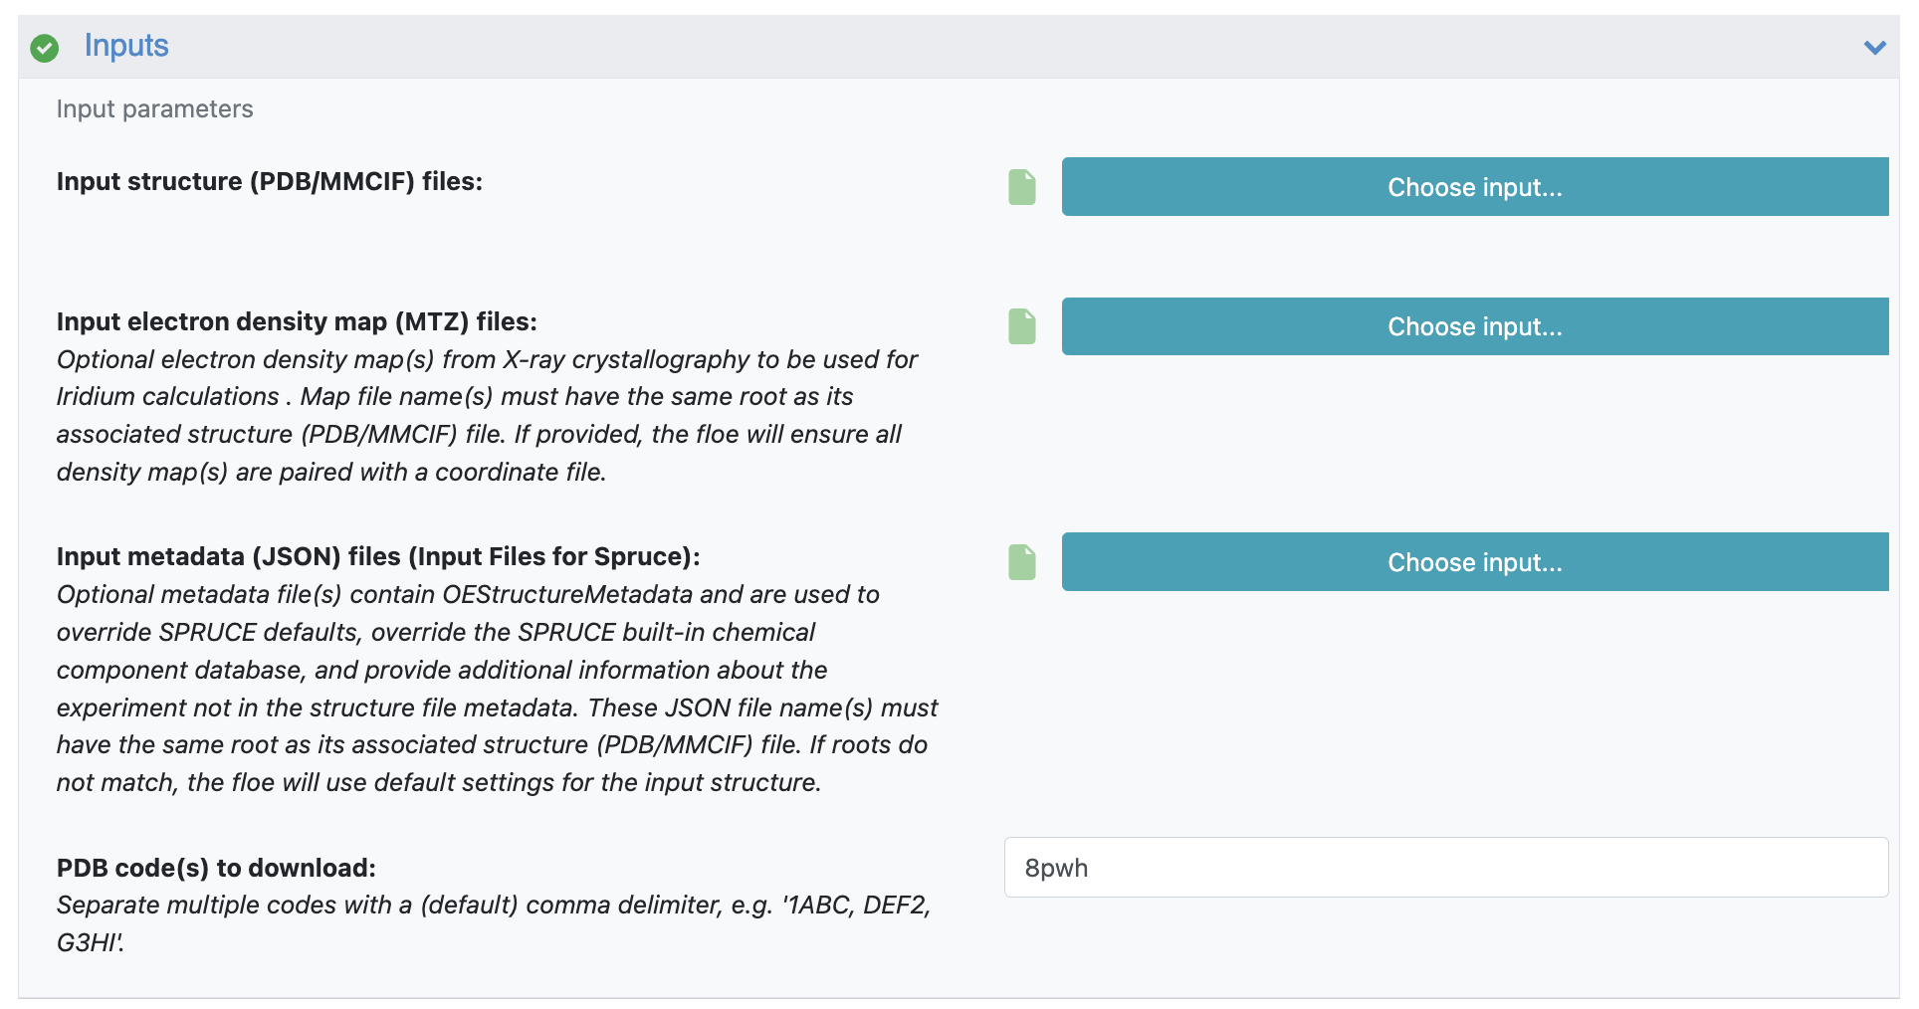Focus the PDB code(s) to download field
The height and width of the screenshot is (1009, 1919).
pos(1445,868)
